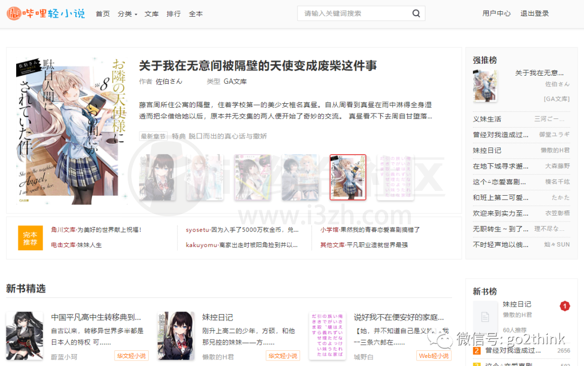This screenshot has height=366, width=584.
Task: Open featured book title 关于我在无意间被隔壁的天使变成废柴这件事
Action: (258, 65)
